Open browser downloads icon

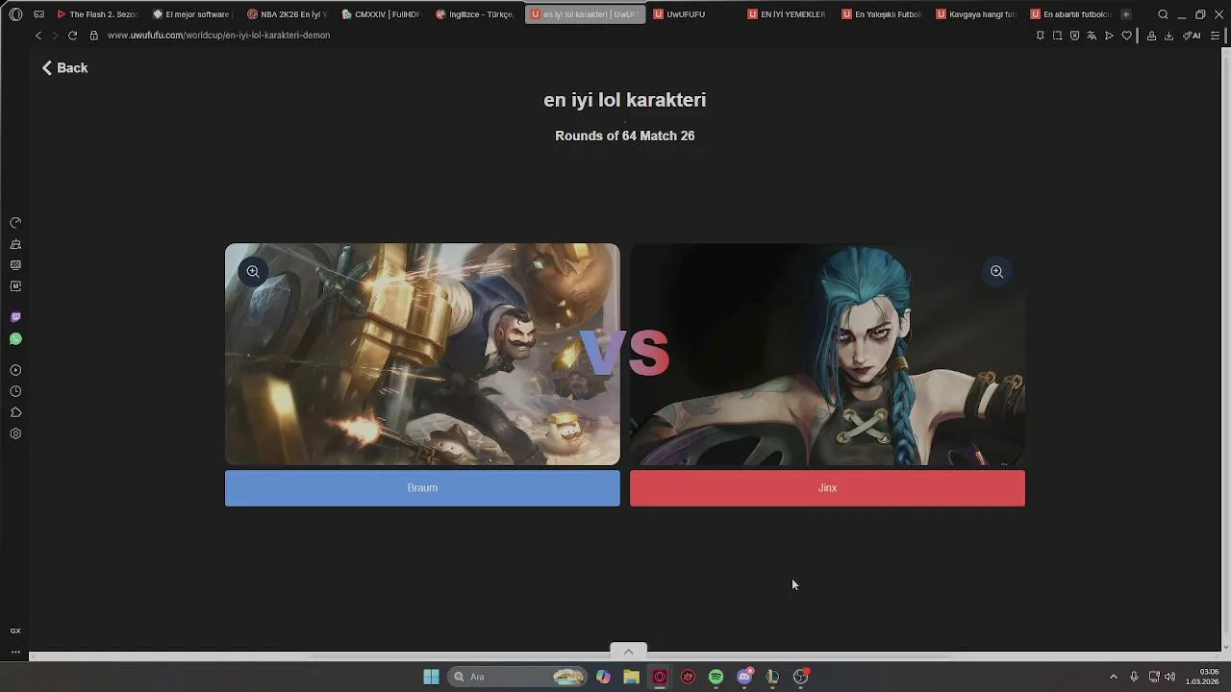pos(1168,36)
